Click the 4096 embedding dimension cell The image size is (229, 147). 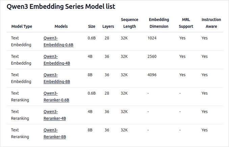coord(152,75)
